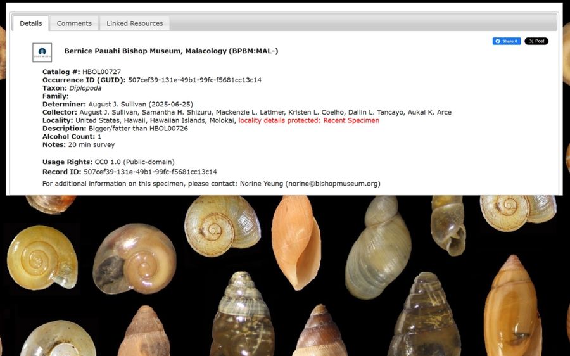570x356 pixels.
Task: Post the record to X
Action: tap(536, 41)
